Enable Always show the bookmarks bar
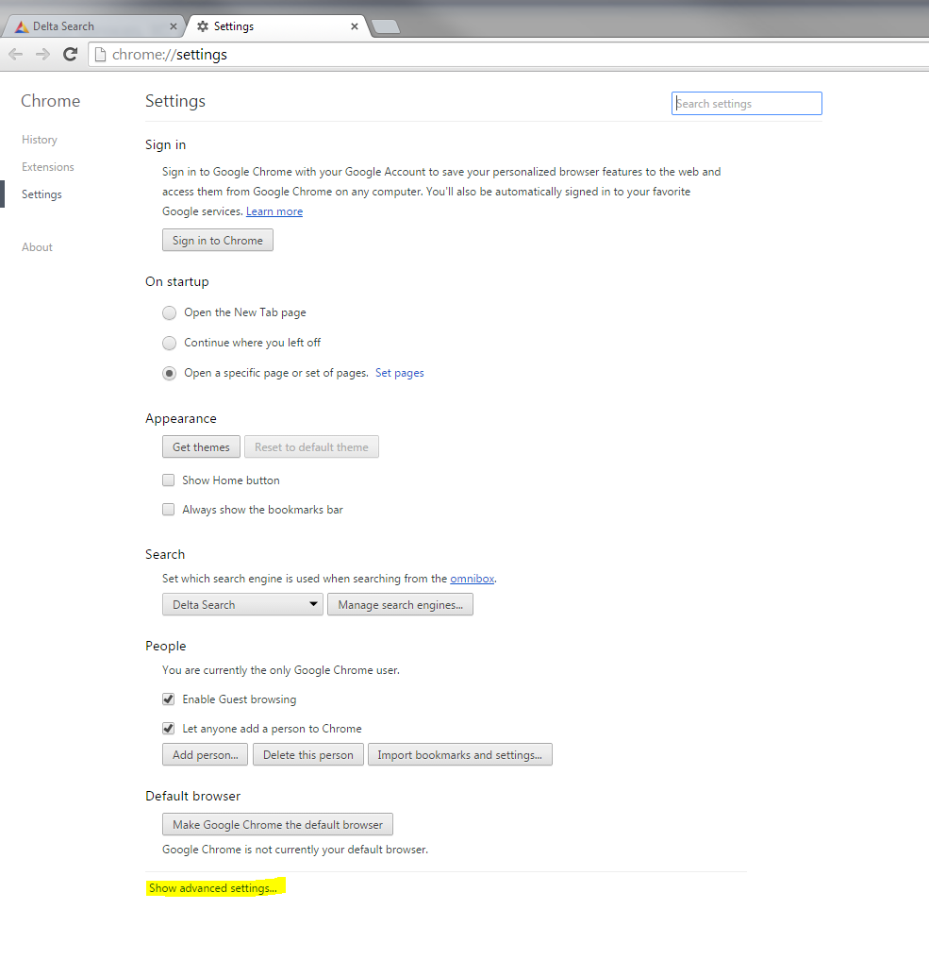Viewport: 929px width, 960px height. 168,510
